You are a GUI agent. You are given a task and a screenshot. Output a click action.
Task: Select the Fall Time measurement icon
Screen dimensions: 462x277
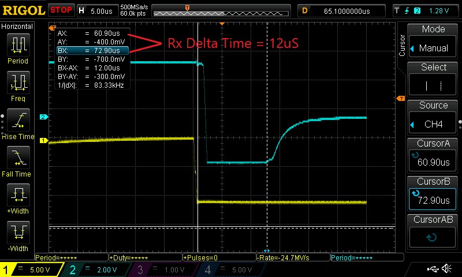tap(18, 158)
